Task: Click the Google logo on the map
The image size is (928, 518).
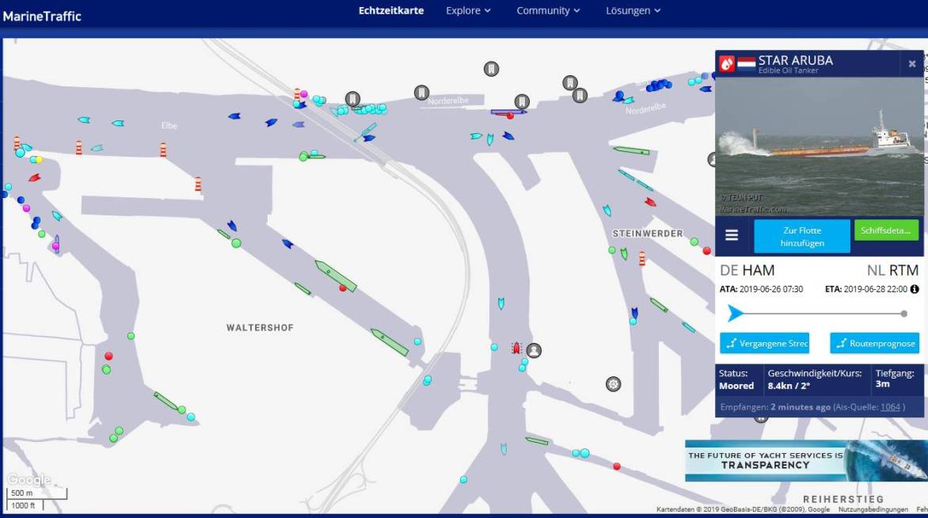Action: pyautogui.click(x=29, y=479)
